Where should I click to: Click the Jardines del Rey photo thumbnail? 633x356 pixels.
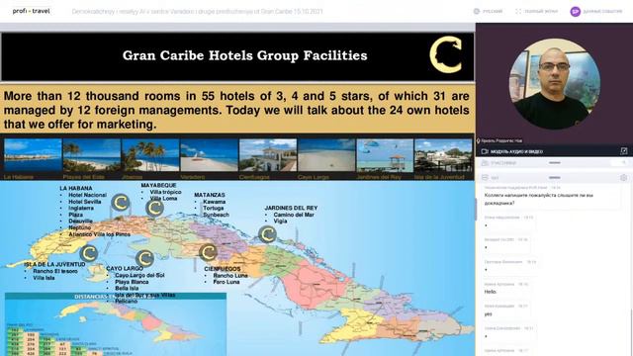[x=385, y=155]
